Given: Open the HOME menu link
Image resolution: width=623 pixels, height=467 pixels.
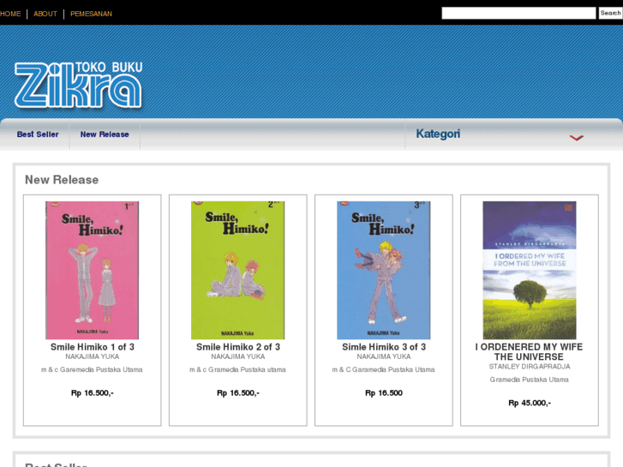Looking at the screenshot, I should 10,14.
